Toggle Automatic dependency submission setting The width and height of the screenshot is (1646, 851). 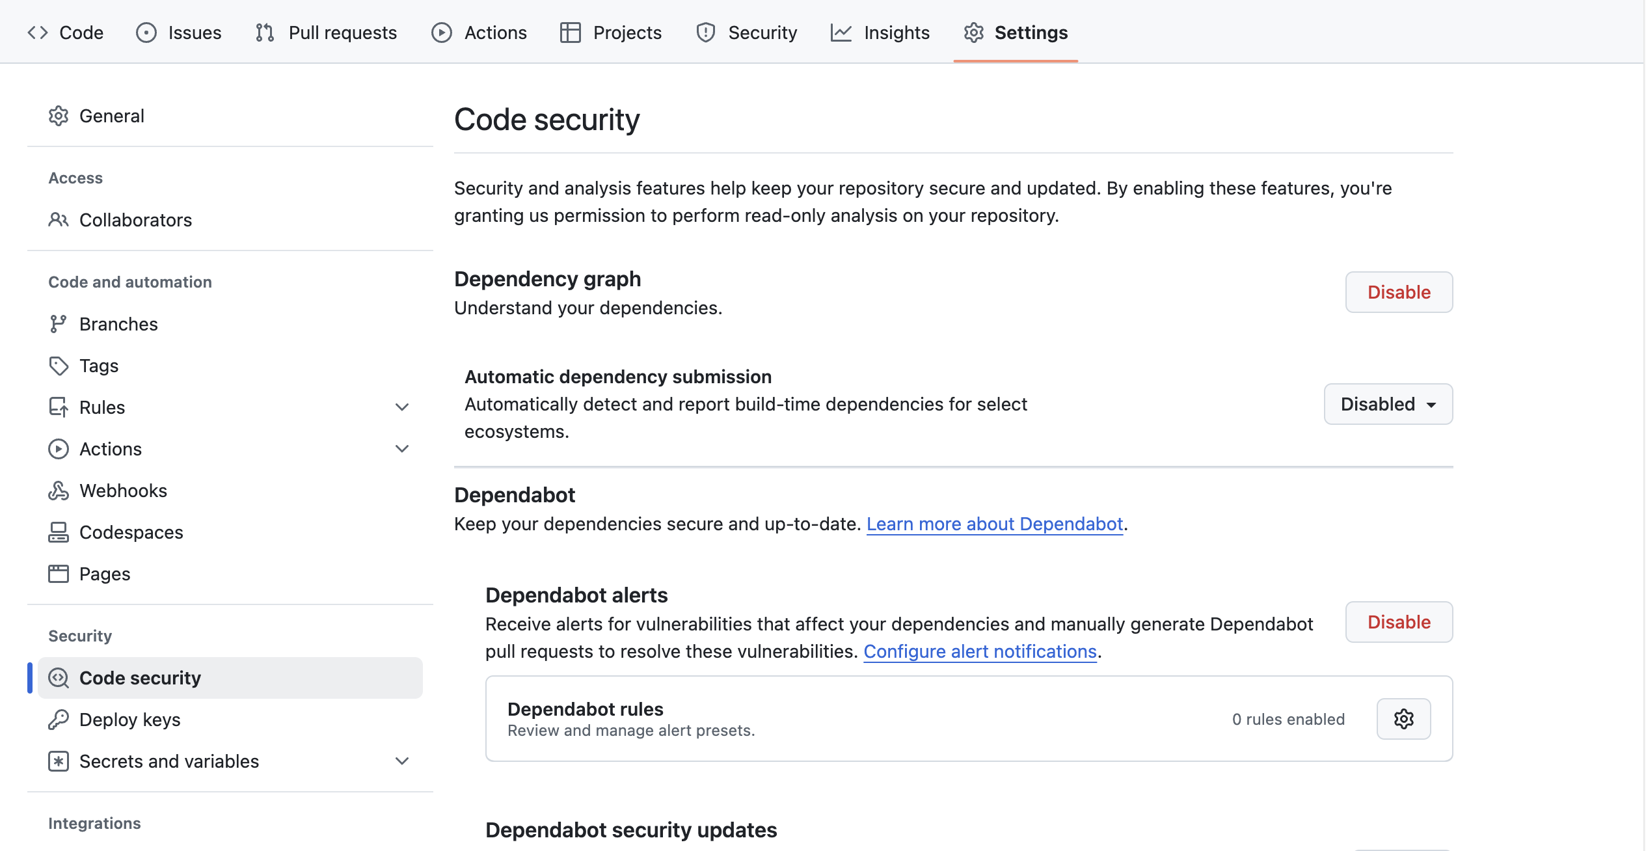pyautogui.click(x=1389, y=404)
